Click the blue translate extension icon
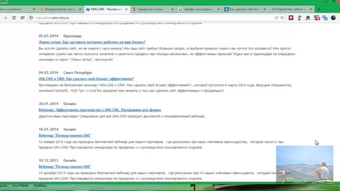This screenshot has width=340, height=191. click(x=325, y=18)
